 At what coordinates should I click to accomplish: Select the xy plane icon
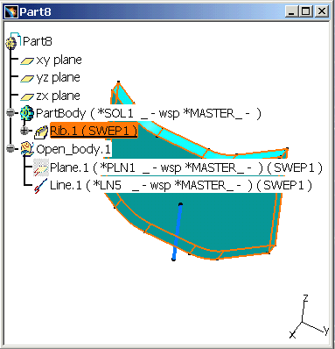[x=27, y=61]
